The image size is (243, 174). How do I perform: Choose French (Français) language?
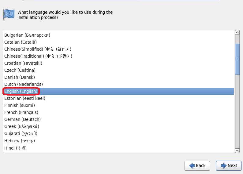tap(118, 112)
